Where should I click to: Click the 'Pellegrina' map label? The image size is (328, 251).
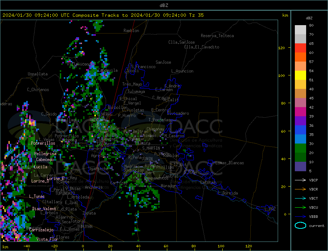click(x=46, y=154)
